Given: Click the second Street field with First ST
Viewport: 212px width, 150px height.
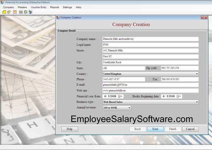Looking at the screenshot, I should pos(151,56).
